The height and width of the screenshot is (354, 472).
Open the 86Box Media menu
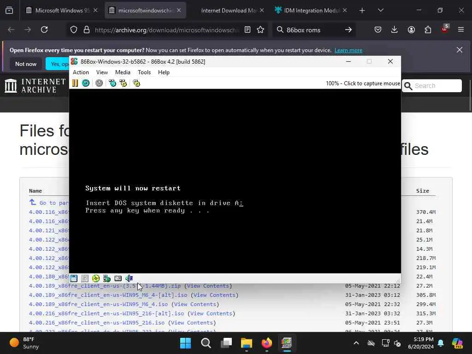coord(123,72)
